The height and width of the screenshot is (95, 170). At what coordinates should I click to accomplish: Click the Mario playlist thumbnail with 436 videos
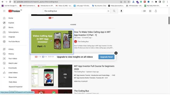(52, 76)
